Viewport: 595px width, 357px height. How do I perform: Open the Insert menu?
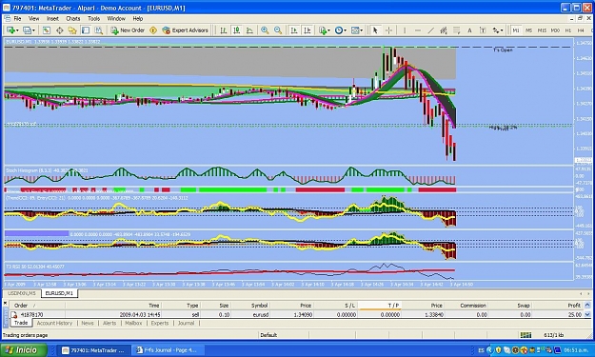tap(52, 19)
